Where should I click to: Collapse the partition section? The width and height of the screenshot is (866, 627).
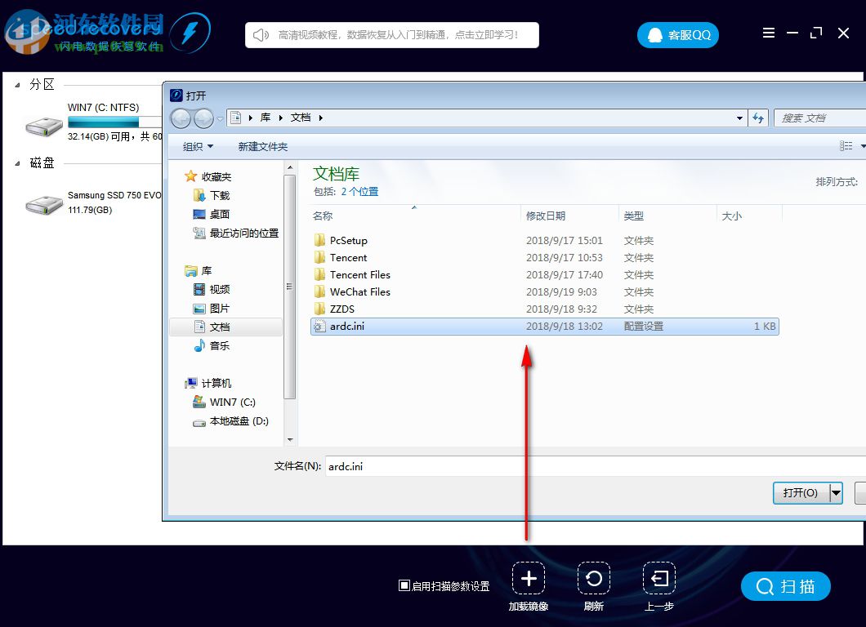click(x=18, y=85)
